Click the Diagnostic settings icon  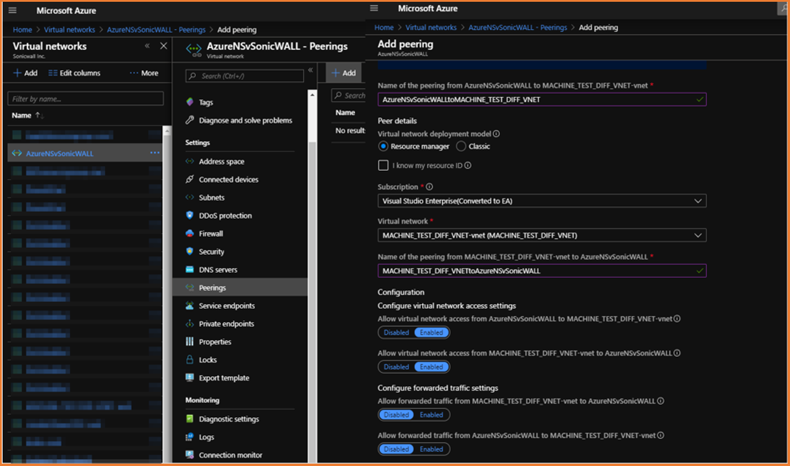(x=190, y=419)
